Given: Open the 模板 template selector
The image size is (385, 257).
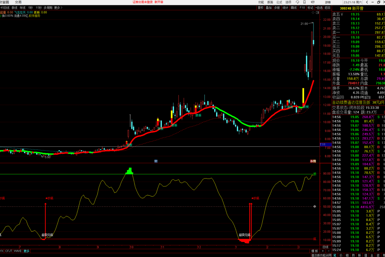Looking at the screenshot, I should point(314,251).
